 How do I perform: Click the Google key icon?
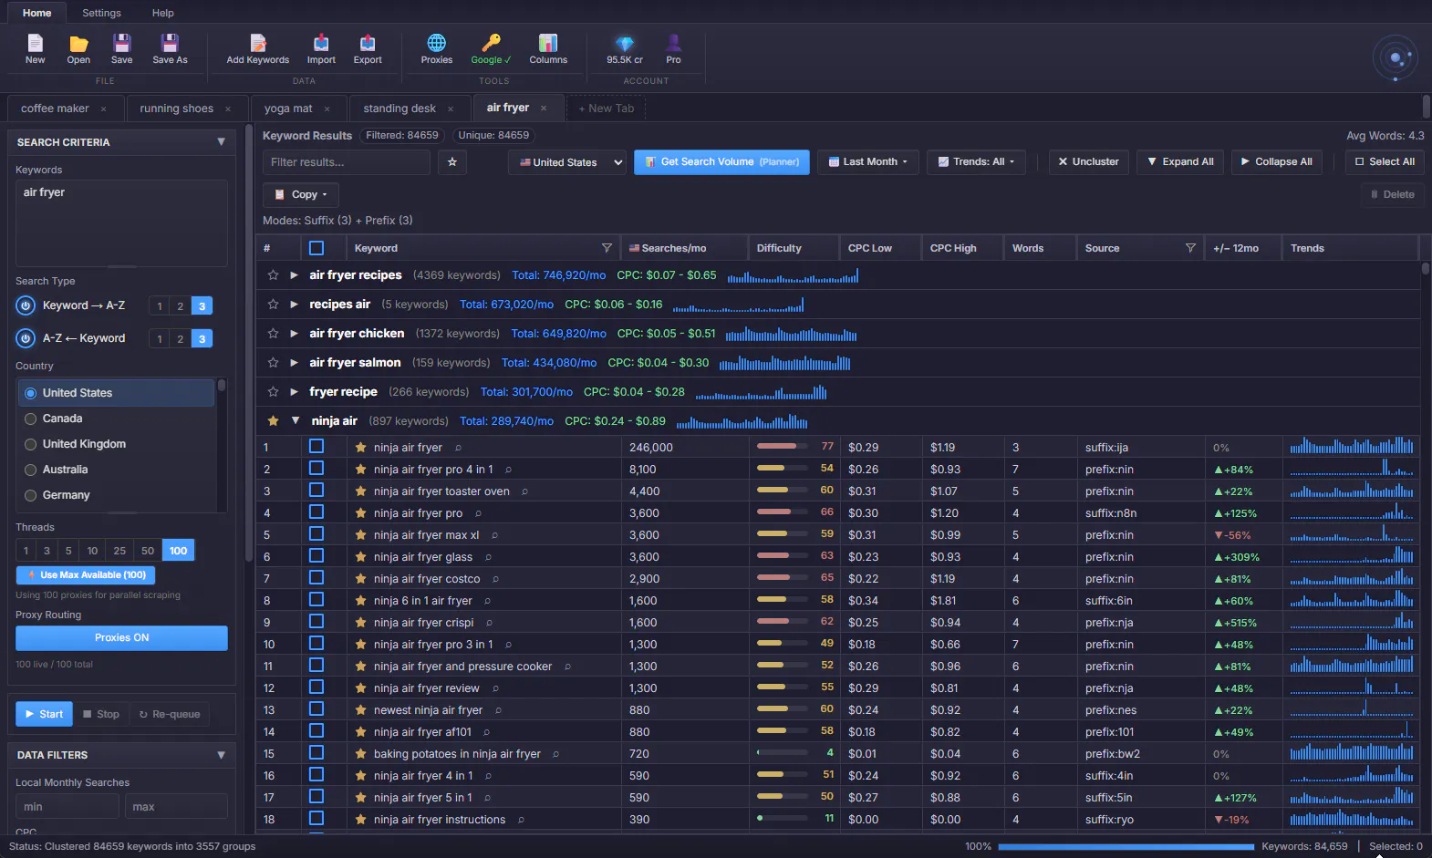[x=491, y=43]
